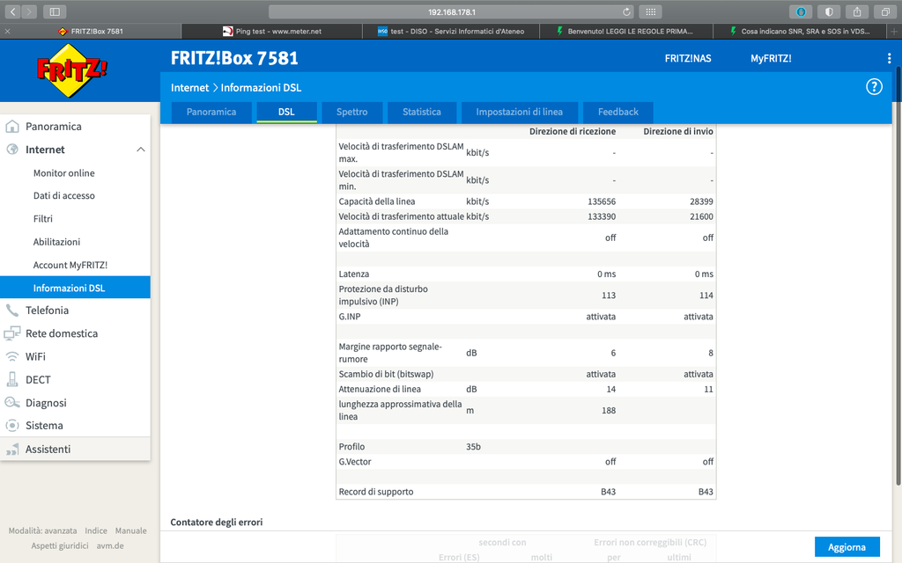The height and width of the screenshot is (563, 902).
Task: Click the Rete domestica network icon
Action: click(x=12, y=333)
